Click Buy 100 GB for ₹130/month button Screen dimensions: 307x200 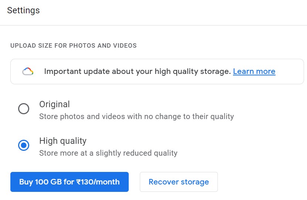pyautogui.click(x=70, y=182)
